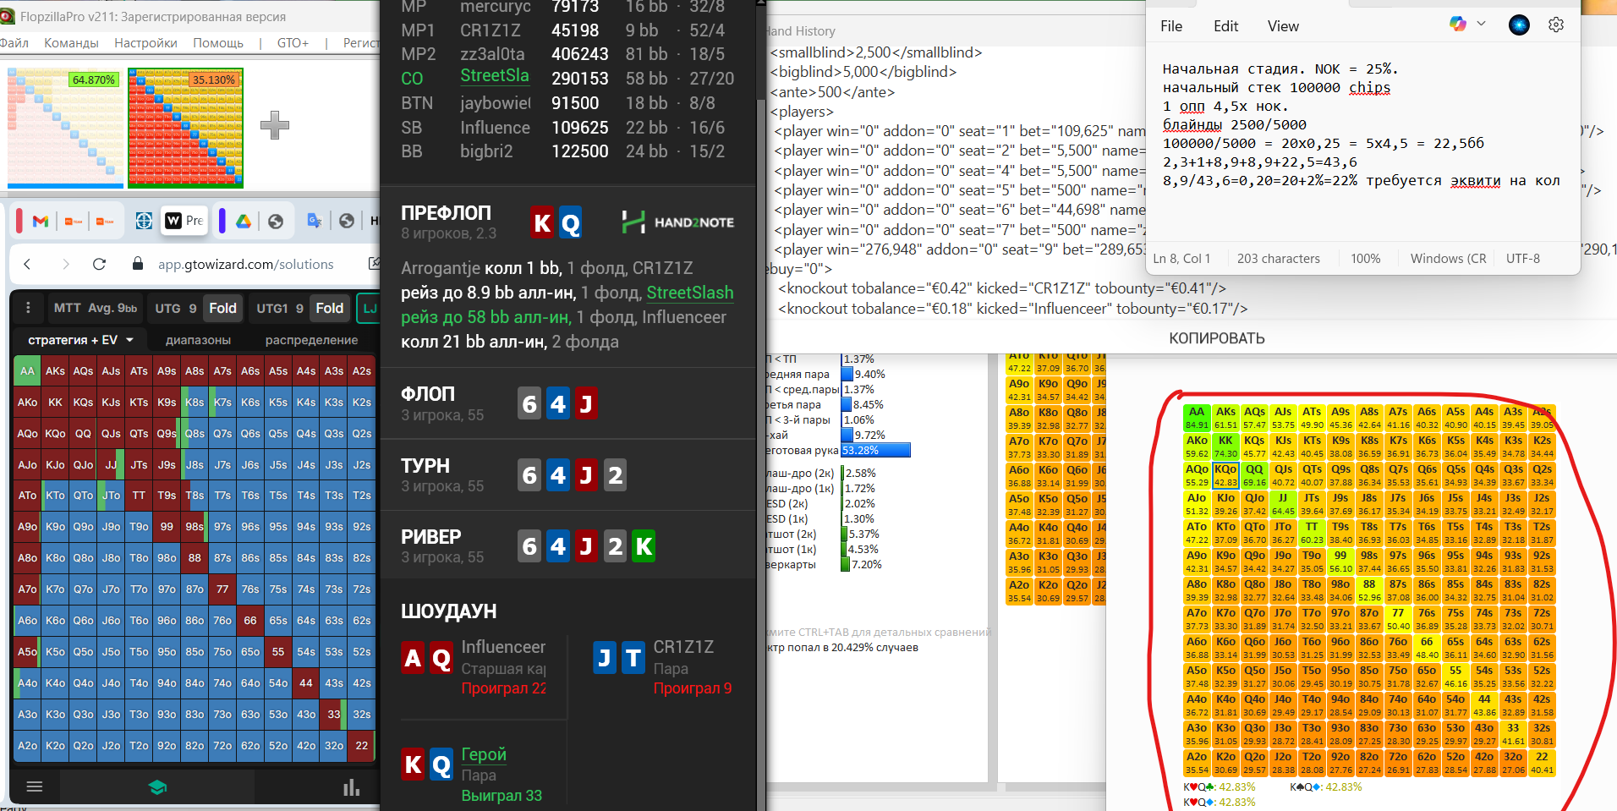Click the turn 2 card icon
The image size is (1617, 811).
tap(615, 475)
